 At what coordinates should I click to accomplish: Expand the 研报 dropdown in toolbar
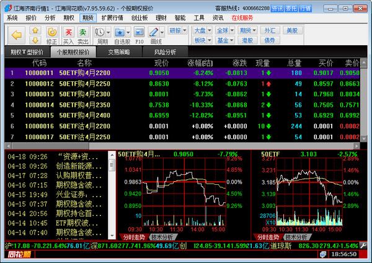[177, 30]
